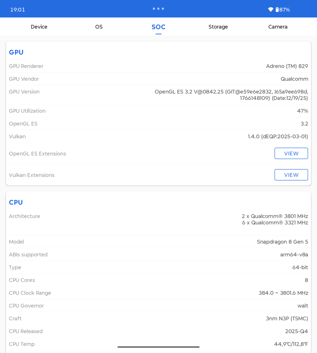Screen dimensions: 317x353
Task: Select the 44,9°C/112,8°F temperature value
Action: tap(291, 344)
